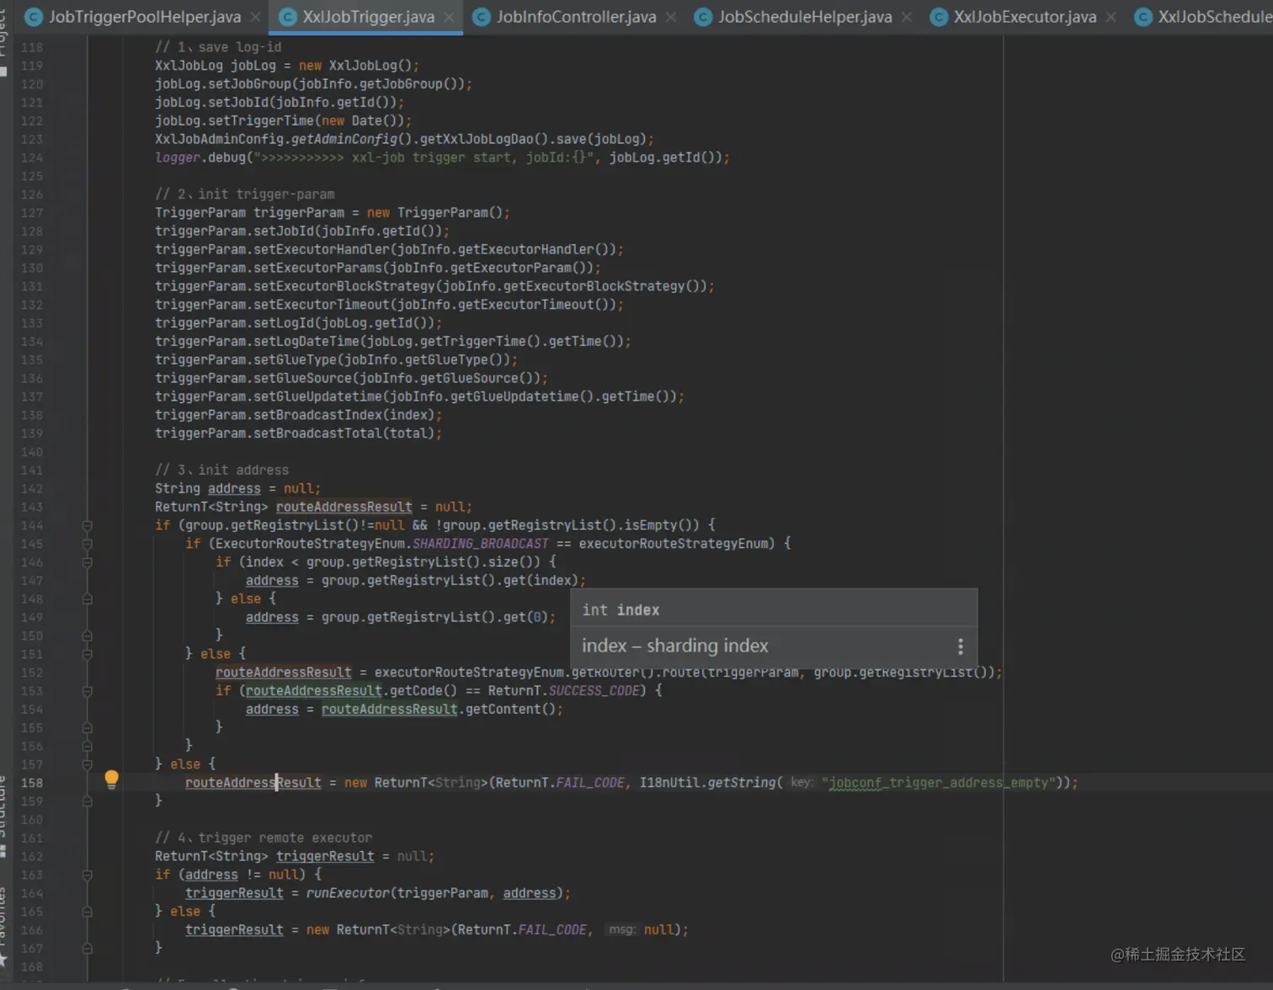The image size is (1273, 990).
Task: Switch to JobScheduleHelper.java tab
Action: pyautogui.click(x=804, y=17)
